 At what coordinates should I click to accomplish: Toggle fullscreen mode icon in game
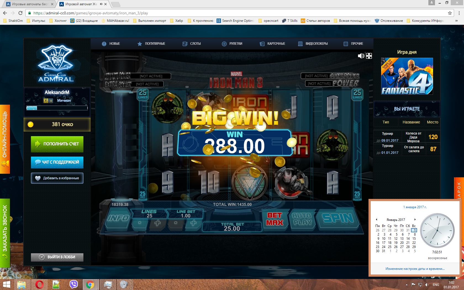[x=369, y=56]
